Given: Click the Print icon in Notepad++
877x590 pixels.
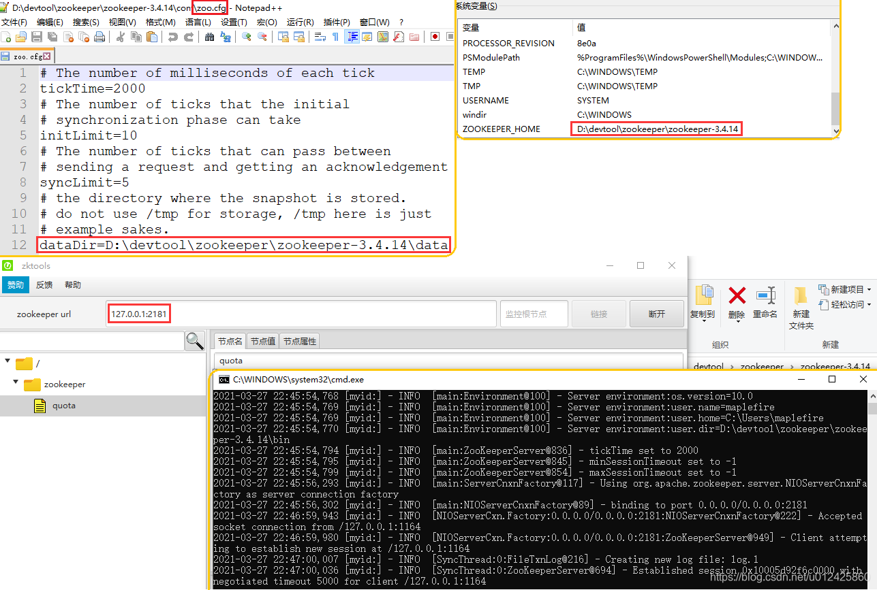Looking at the screenshot, I should [99, 37].
